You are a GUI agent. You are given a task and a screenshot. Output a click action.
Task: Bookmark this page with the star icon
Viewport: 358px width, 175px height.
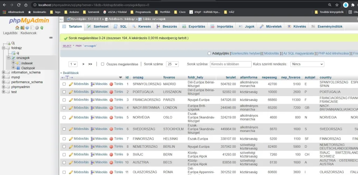pyautogui.click(x=337, y=5)
